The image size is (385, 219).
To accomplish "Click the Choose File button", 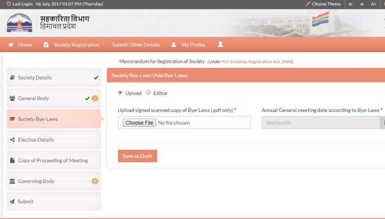I will [139, 123].
